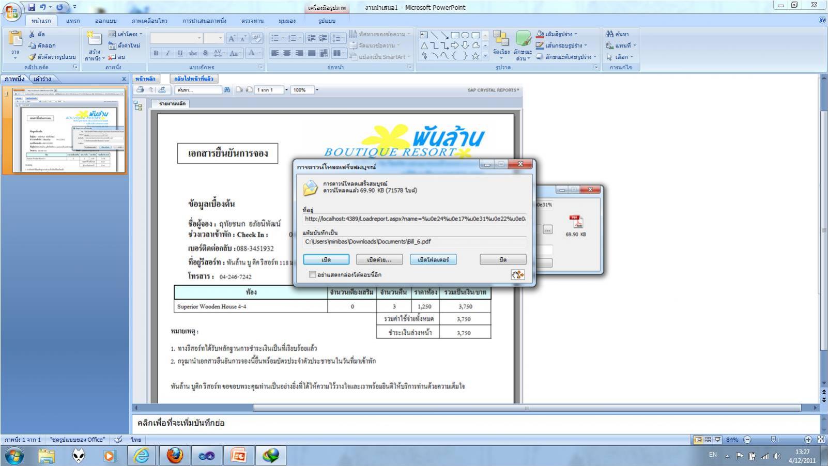
Task: Open the clipboard pane dialog launcher
Action: [75, 67]
